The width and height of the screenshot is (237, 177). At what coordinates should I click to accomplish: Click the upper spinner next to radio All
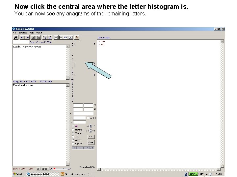tap(91, 126)
